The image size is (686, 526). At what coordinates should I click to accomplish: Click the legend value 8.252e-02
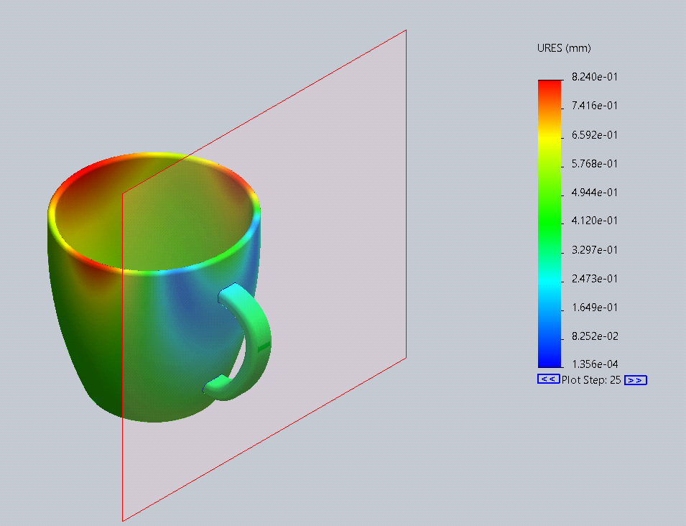click(x=595, y=336)
